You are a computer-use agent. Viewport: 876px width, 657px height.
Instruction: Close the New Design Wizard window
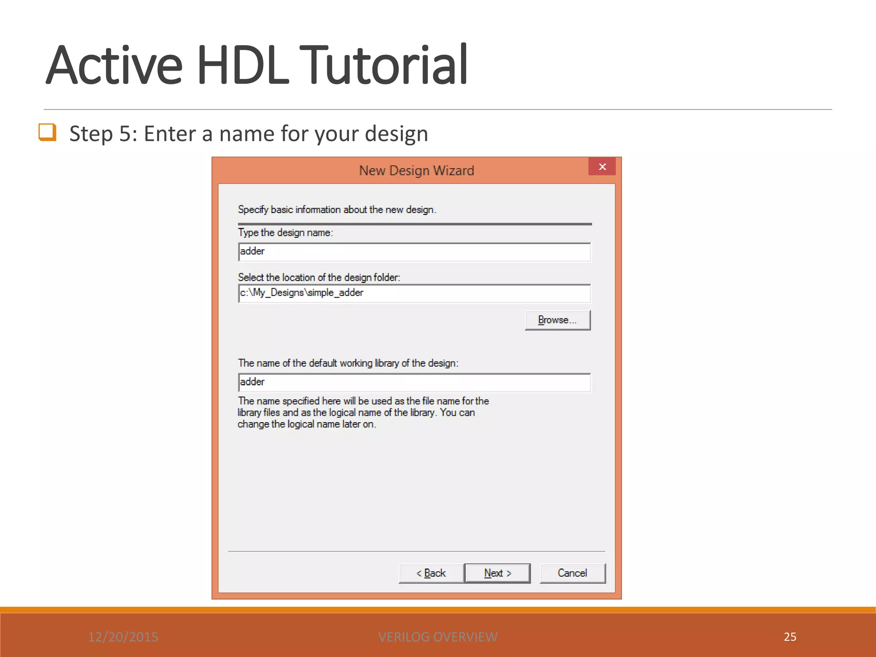point(602,166)
